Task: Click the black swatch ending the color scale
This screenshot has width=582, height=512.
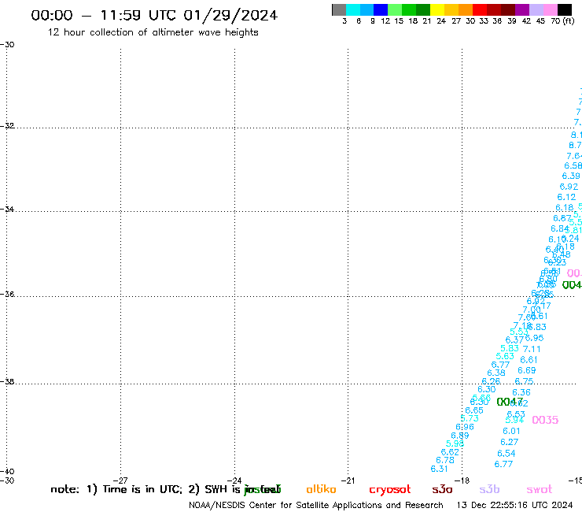Action: [565, 9]
